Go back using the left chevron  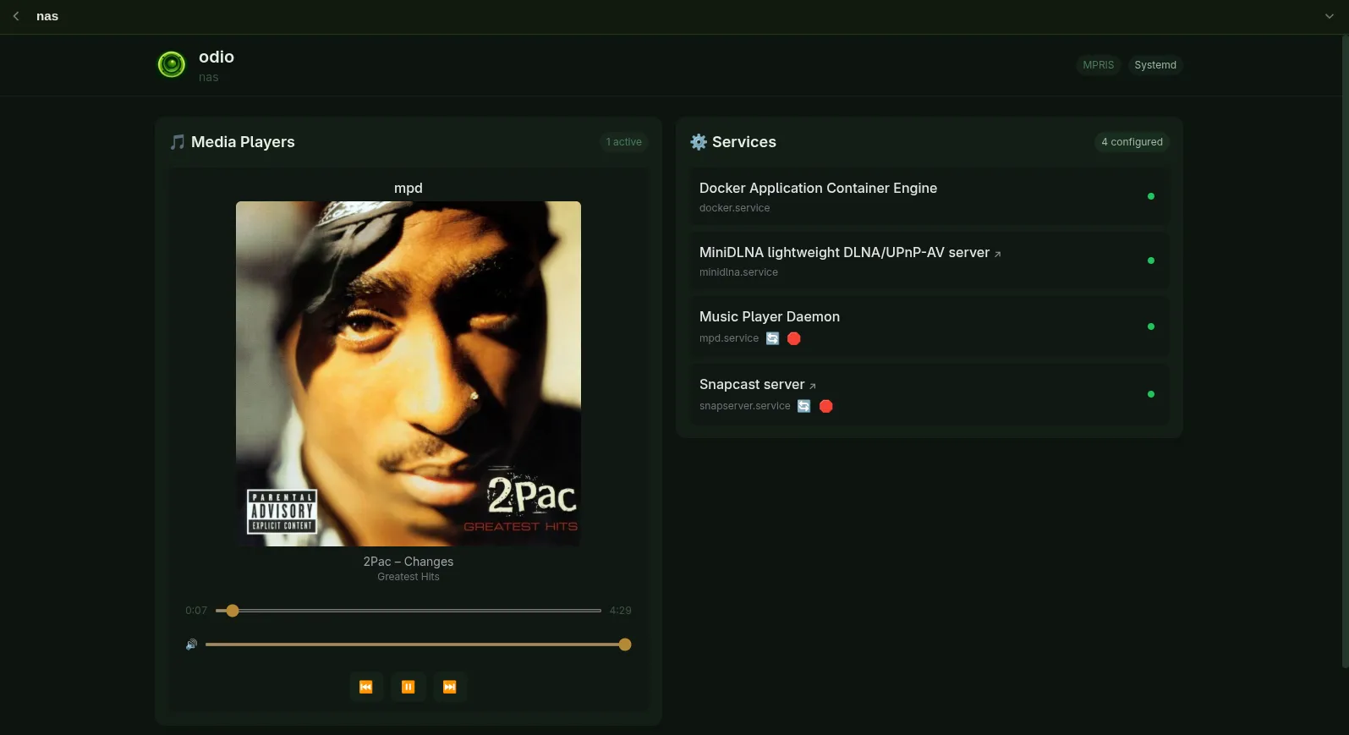point(16,16)
